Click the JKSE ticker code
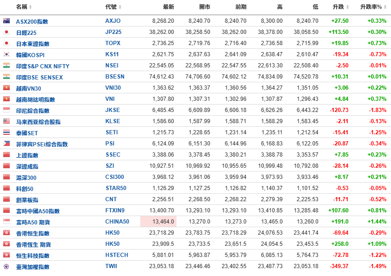 click(x=112, y=110)
